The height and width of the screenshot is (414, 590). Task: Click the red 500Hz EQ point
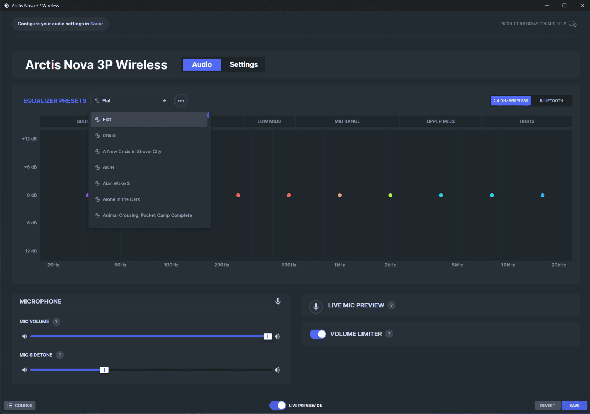tap(289, 195)
